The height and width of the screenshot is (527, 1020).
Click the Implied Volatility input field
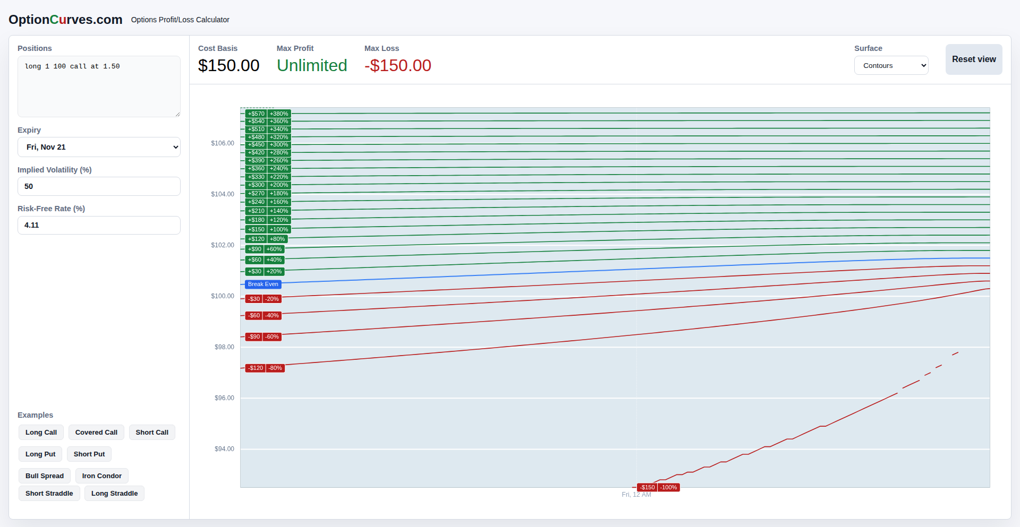(99, 186)
